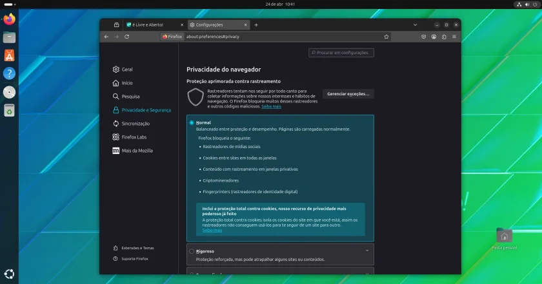
Task: Click 'Conteúdo com rastreamento em janelas privativas' item
Action: (250, 169)
